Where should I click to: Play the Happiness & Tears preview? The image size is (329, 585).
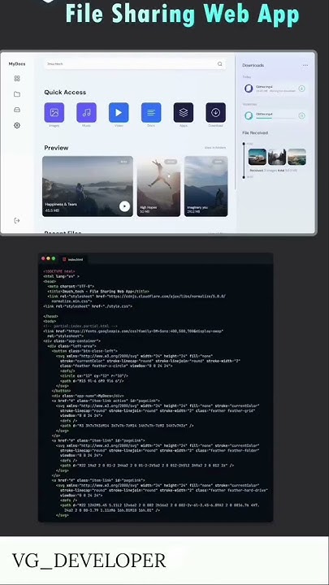click(x=124, y=206)
